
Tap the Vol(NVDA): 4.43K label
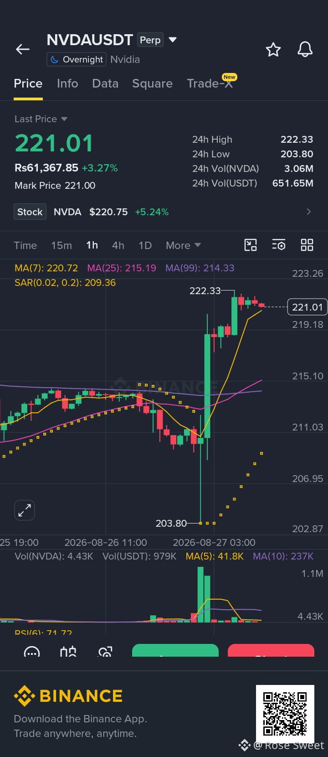tap(54, 556)
